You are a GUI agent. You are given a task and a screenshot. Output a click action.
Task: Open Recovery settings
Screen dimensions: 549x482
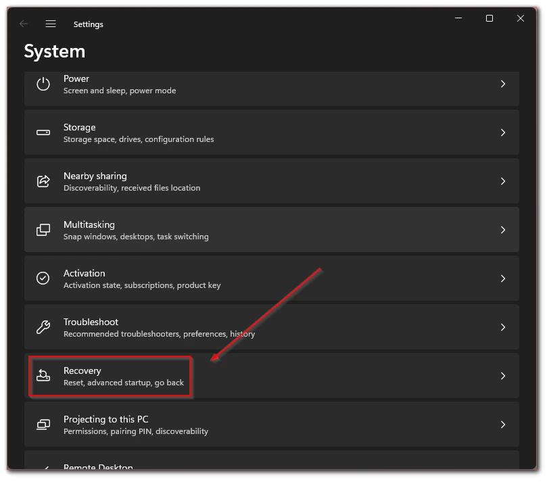272,376
